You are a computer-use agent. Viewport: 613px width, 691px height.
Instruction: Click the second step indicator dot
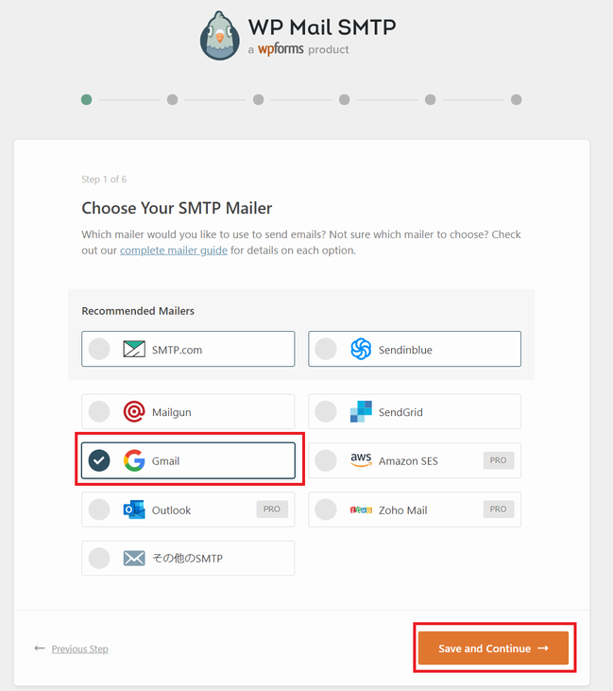pyautogui.click(x=173, y=99)
